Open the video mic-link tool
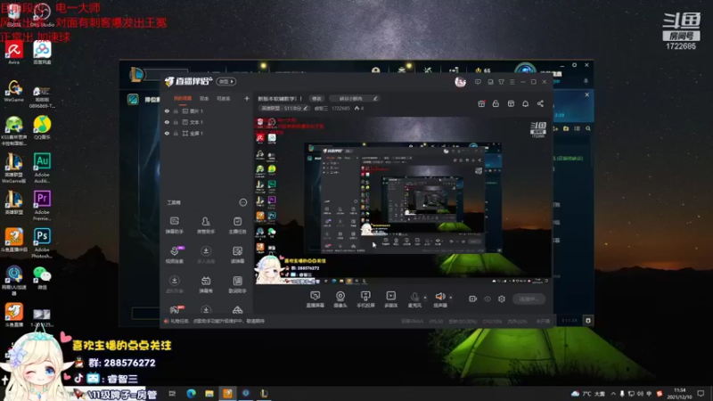This screenshot has width=713, height=401. coord(174,255)
